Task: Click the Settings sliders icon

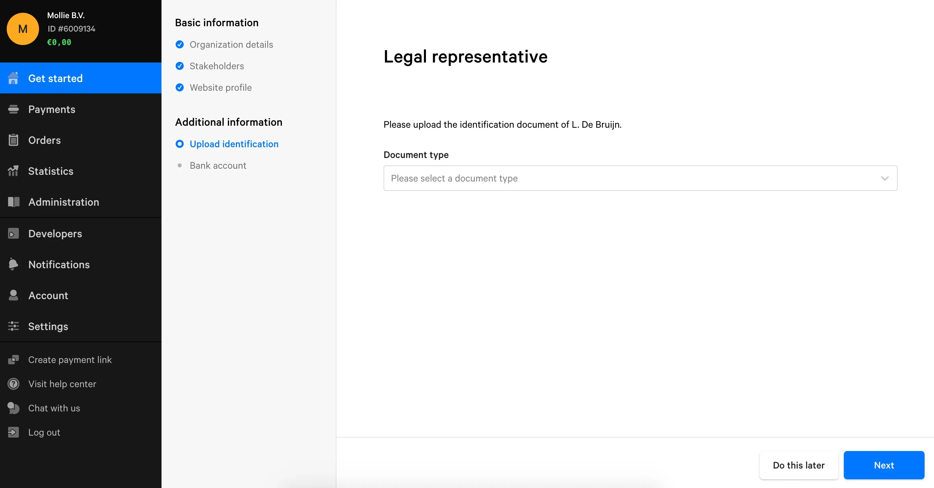Action: pyautogui.click(x=13, y=326)
